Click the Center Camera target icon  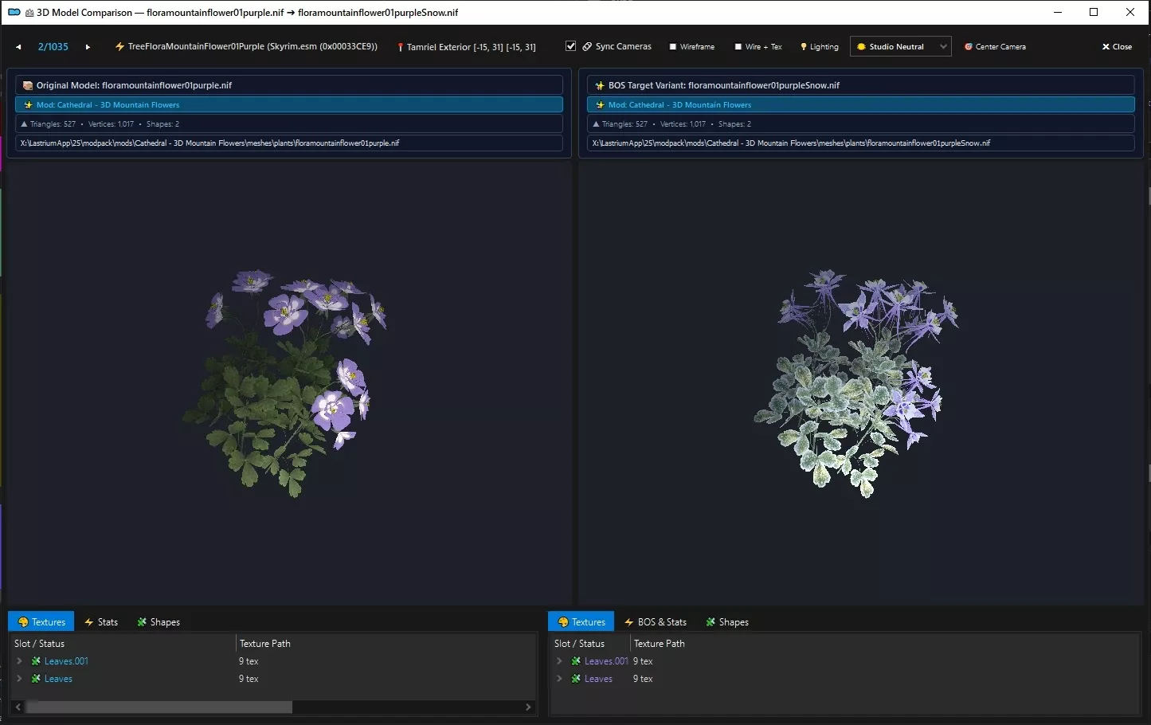[969, 47]
